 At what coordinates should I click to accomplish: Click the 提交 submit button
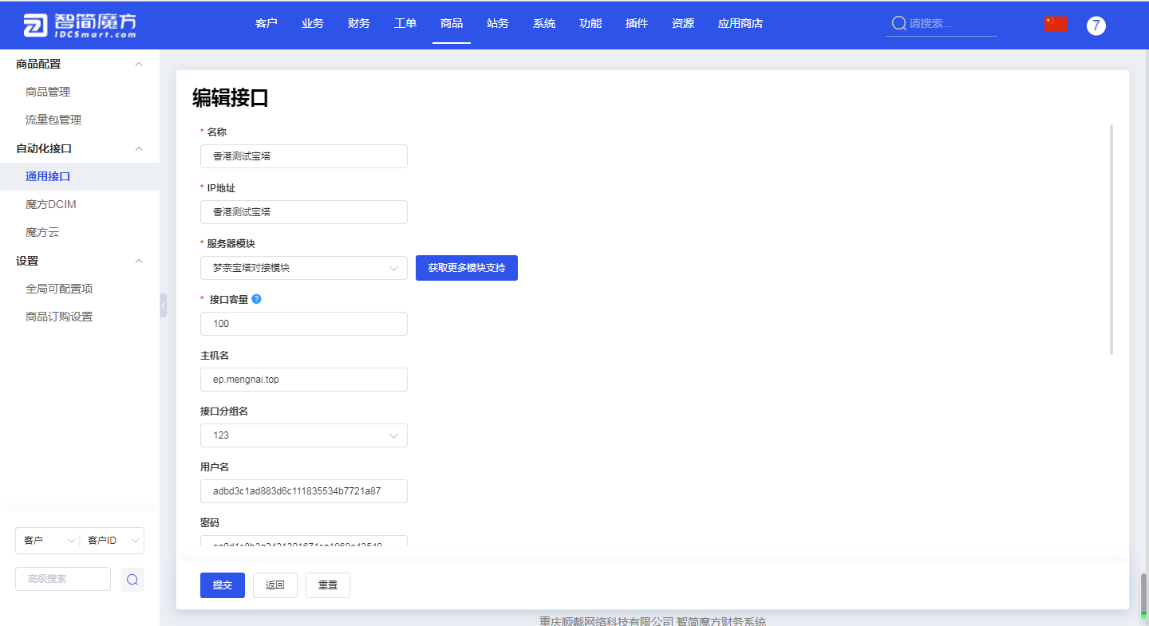click(x=223, y=585)
